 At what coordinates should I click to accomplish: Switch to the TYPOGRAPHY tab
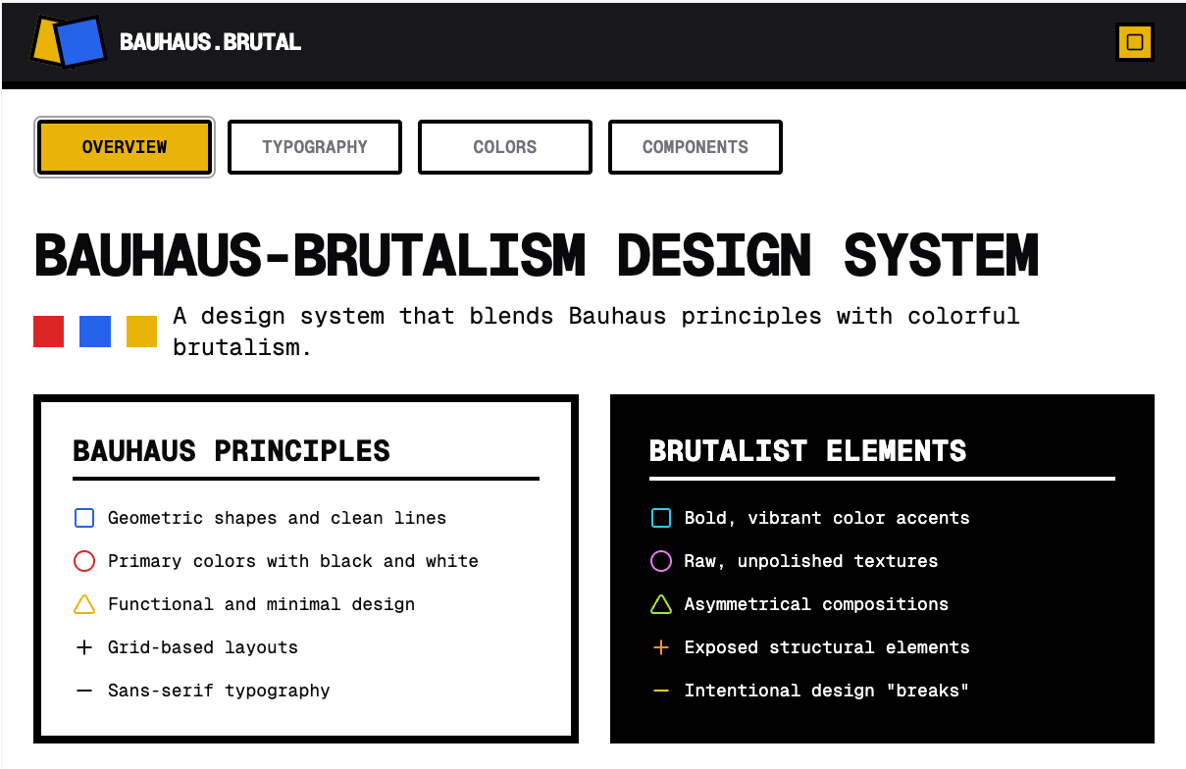pyautogui.click(x=314, y=146)
